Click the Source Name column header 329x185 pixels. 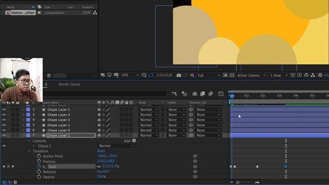pos(50,103)
